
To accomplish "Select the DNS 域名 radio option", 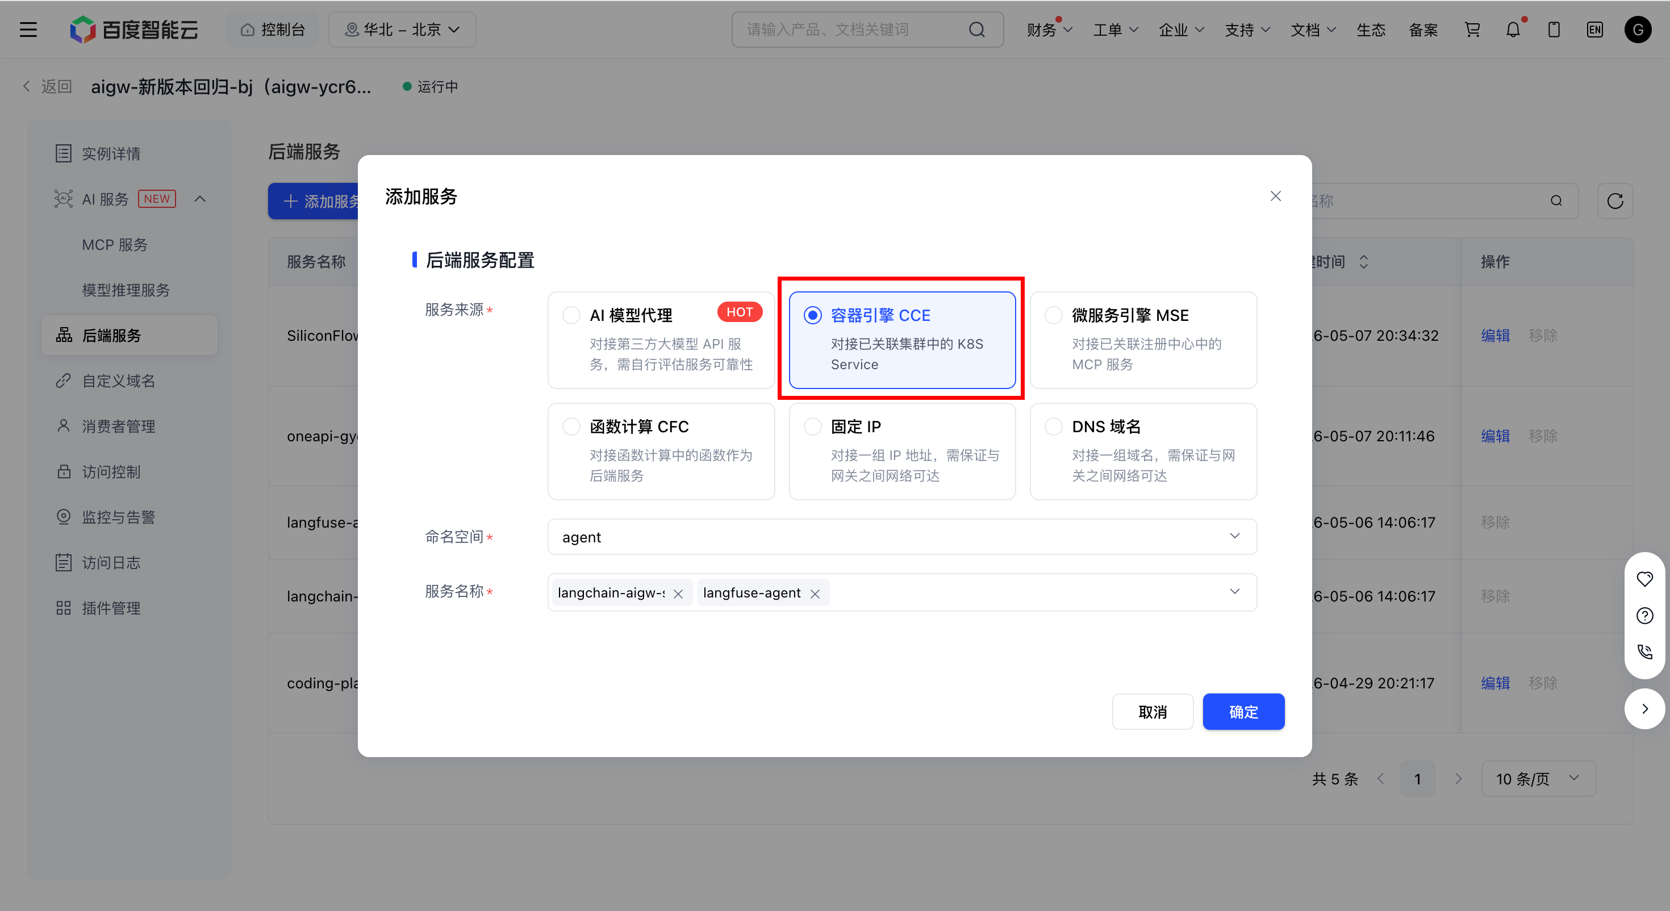I will tap(1054, 427).
